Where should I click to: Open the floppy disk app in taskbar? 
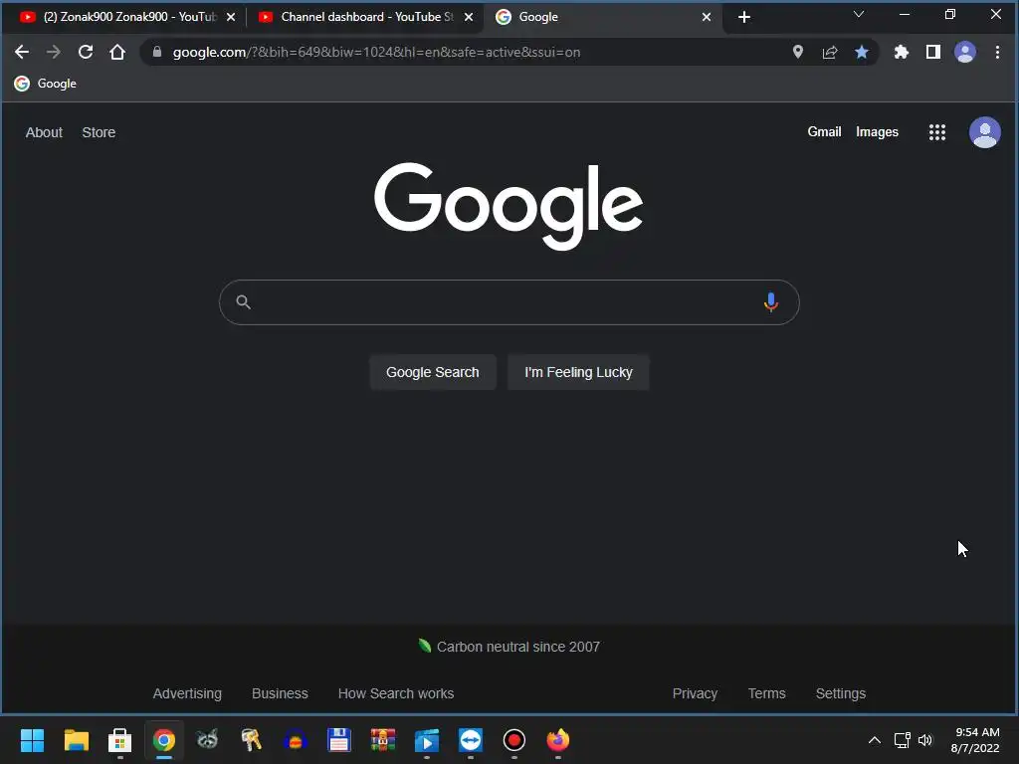pyautogui.click(x=338, y=740)
